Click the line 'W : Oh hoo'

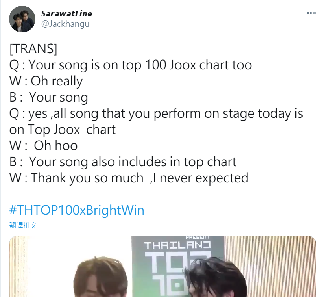point(44,145)
